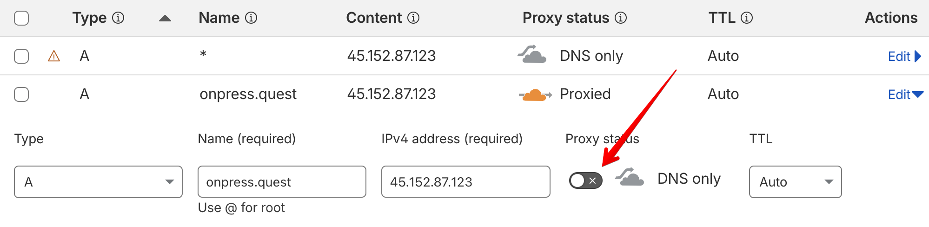Click the TTL header info icon
Screen dimensions: 929x227
coord(747,18)
